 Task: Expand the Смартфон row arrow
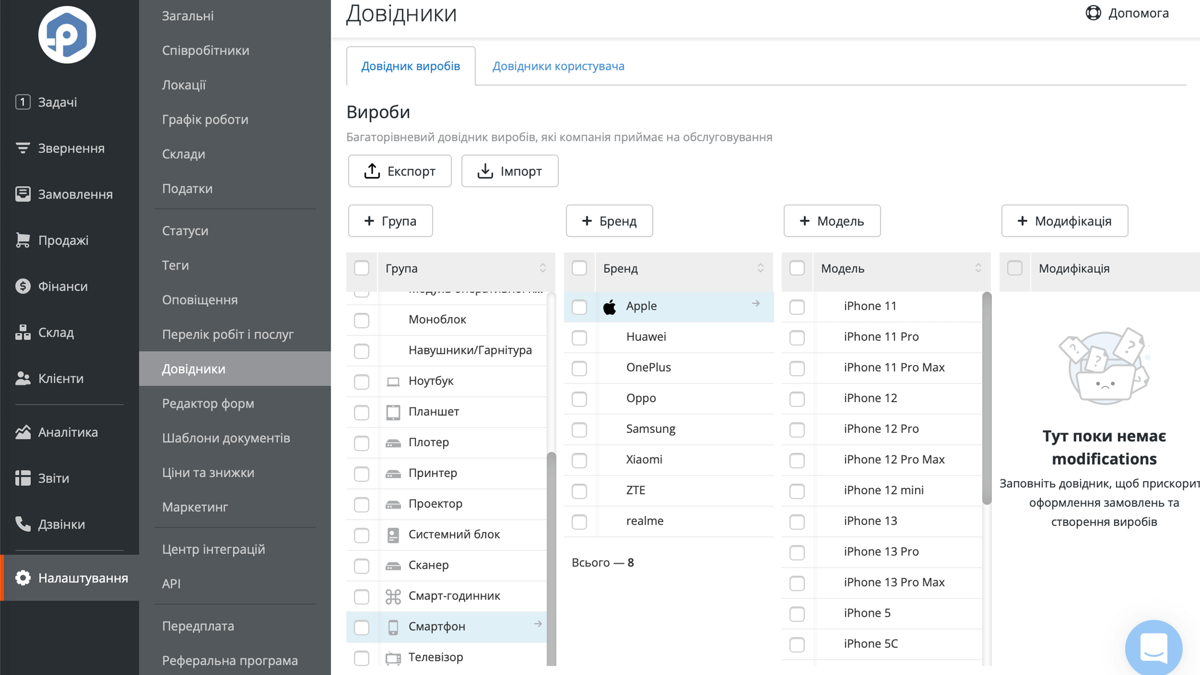pos(538,624)
